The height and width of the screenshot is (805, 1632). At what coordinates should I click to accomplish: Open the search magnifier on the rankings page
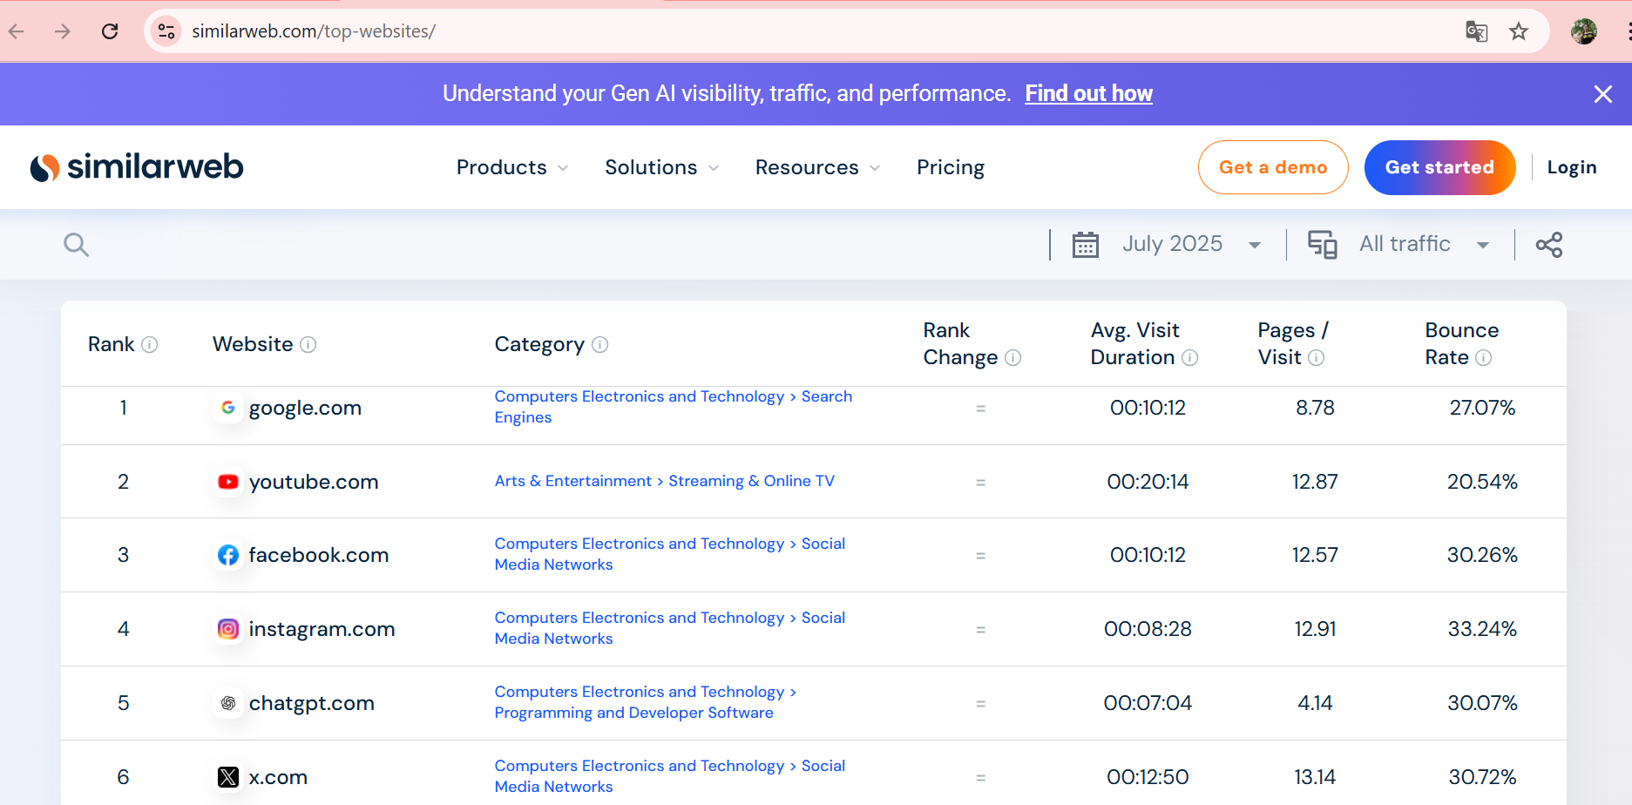pos(76,245)
